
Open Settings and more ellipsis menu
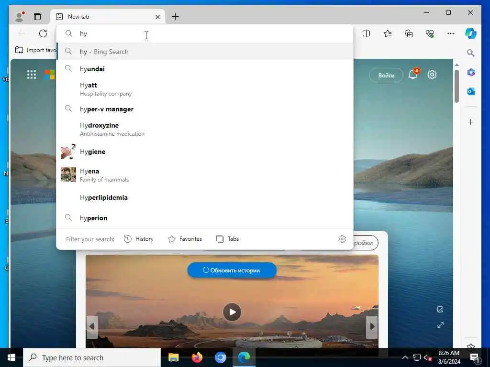[x=451, y=33]
